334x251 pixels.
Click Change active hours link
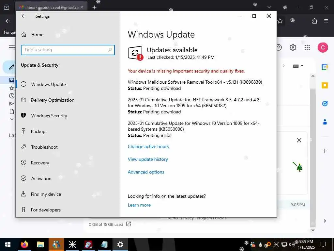coord(148,146)
